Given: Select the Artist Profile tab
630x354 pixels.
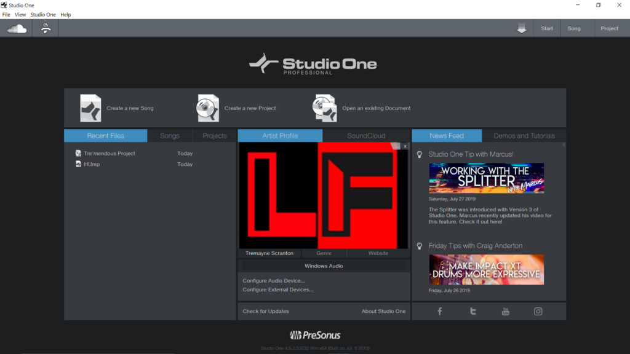Looking at the screenshot, I should point(280,136).
